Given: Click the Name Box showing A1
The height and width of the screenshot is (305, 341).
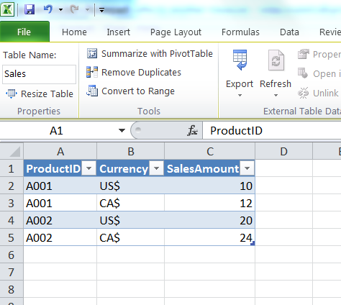Looking at the screenshot, I should 57,131.
